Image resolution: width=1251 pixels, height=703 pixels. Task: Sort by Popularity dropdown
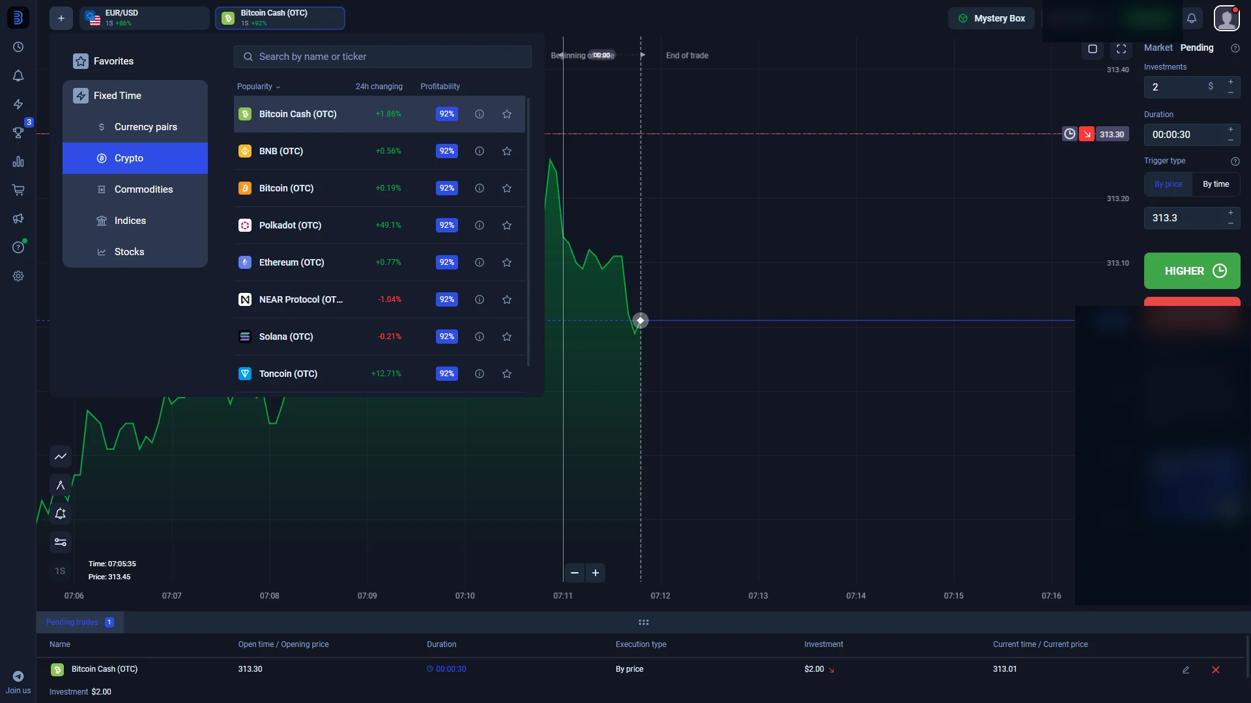259,87
